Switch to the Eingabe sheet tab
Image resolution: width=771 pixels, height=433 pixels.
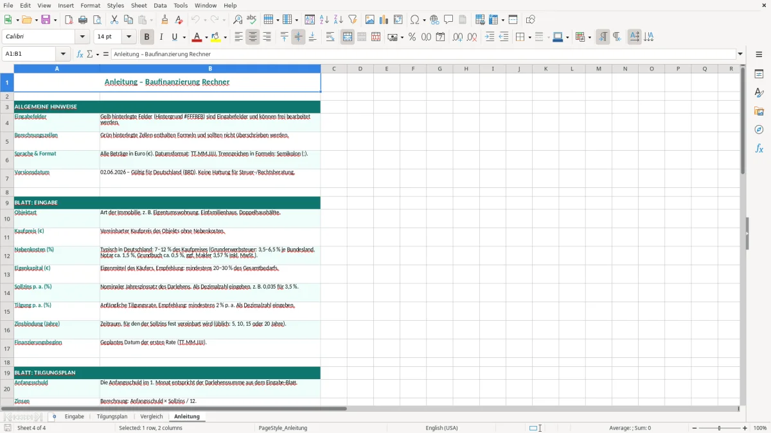click(x=75, y=416)
